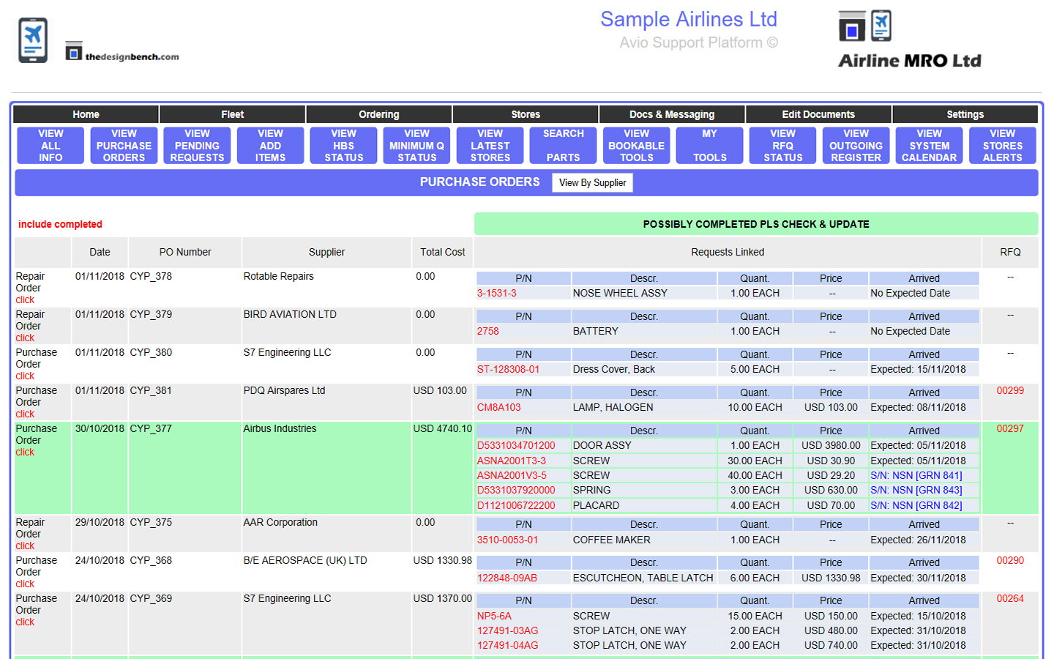Screen dimensions: 1054x659
Task: Open RFQ 00290
Action: 1010,560
